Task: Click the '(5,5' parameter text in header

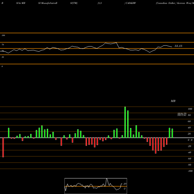Action: coord(100,3)
